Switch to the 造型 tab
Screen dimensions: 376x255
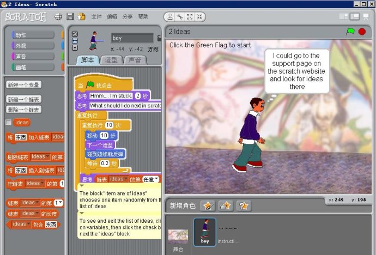pos(111,60)
